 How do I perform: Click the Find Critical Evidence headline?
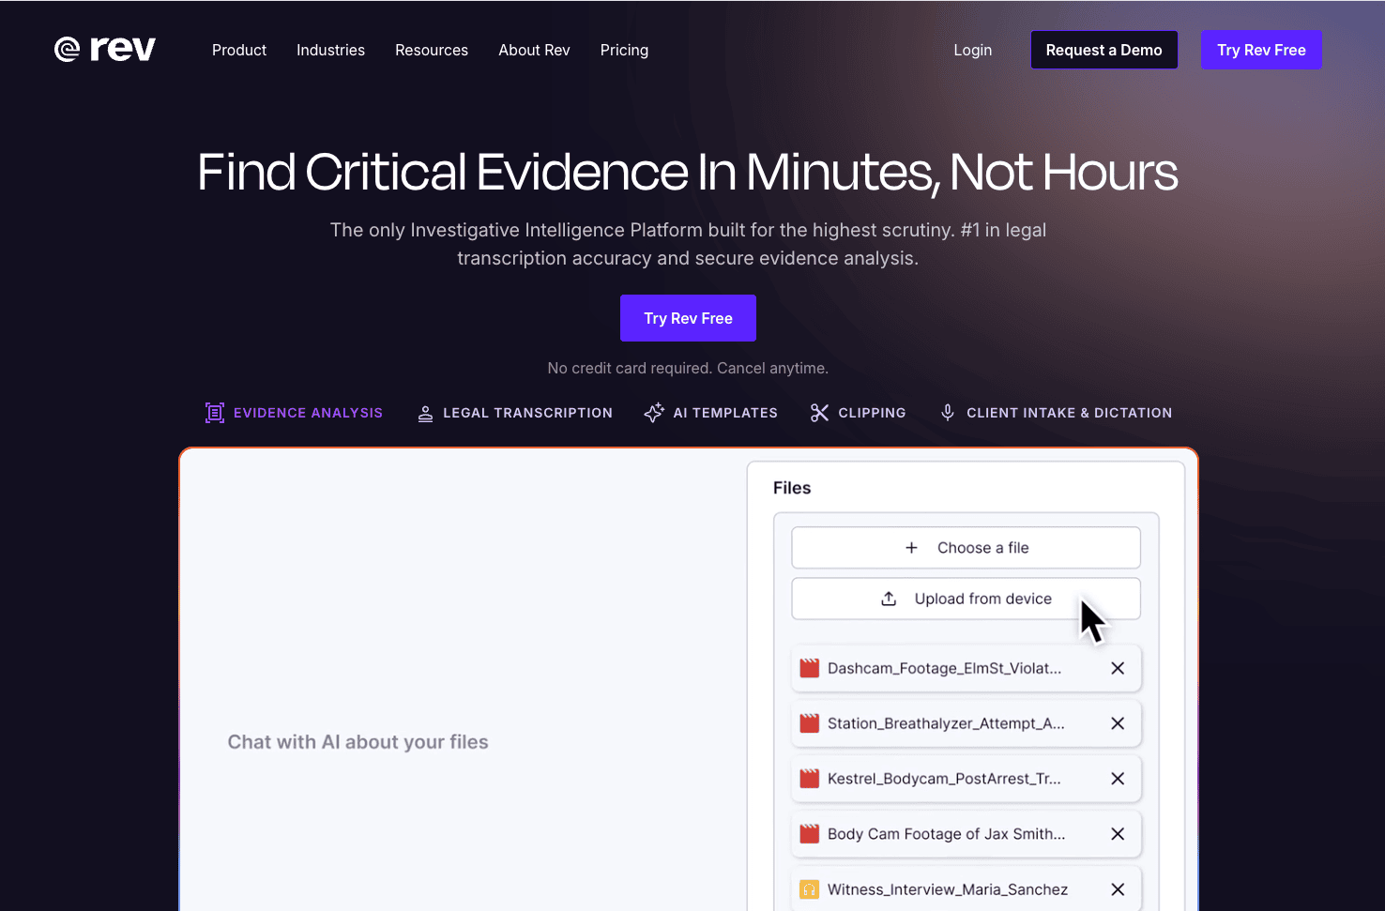pos(688,173)
